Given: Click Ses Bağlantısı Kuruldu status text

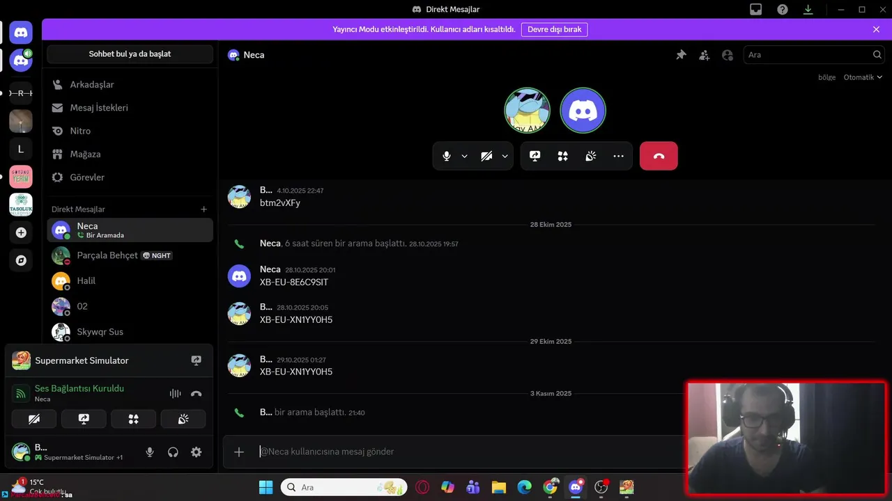Looking at the screenshot, I should 79,388.
